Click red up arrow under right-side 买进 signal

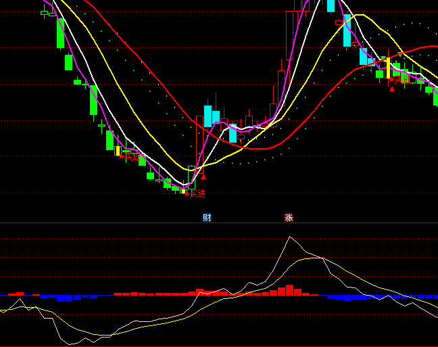(391, 89)
